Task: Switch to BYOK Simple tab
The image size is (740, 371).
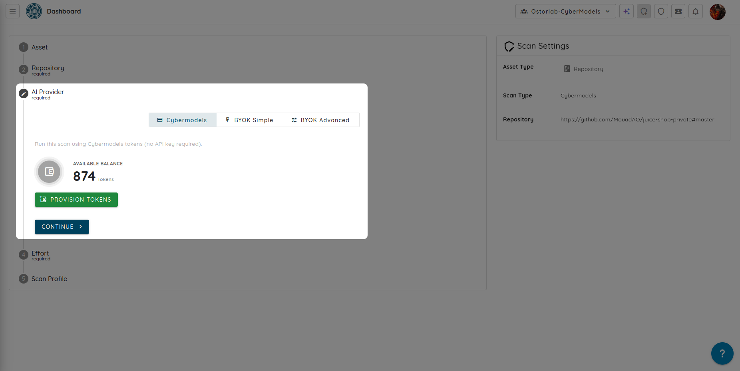Action: pyautogui.click(x=249, y=120)
